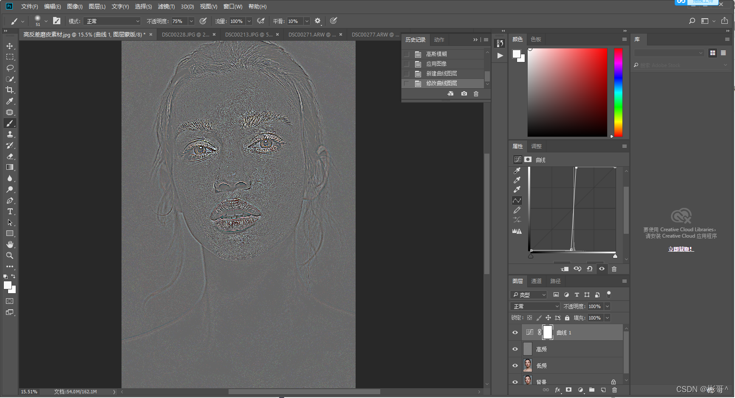Screen dimensions: 735x398
Task: Select the Hand tool
Action: coord(10,244)
